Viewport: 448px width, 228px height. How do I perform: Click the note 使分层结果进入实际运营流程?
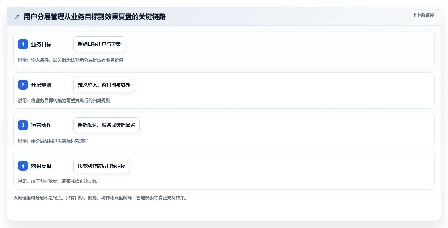pyautogui.click(x=60, y=141)
